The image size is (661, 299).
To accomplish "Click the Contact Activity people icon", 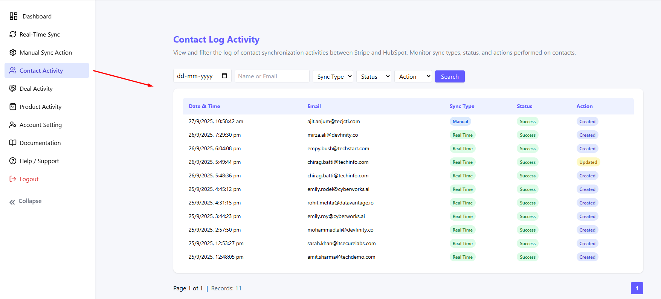I will (x=13, y=70).
